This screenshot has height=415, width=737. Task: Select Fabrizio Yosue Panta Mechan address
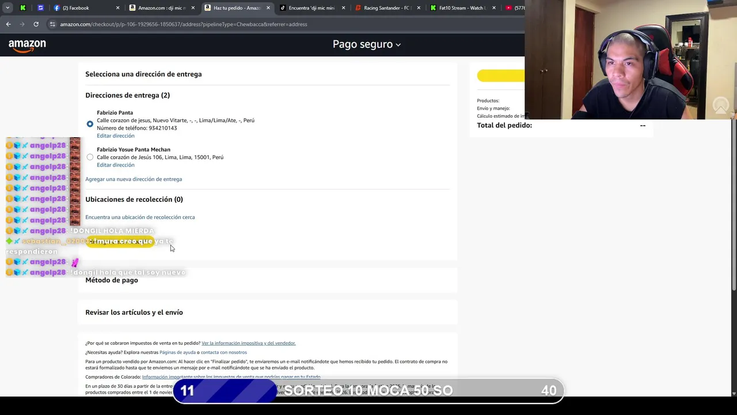pyautogui.click(x=90, y=157)
